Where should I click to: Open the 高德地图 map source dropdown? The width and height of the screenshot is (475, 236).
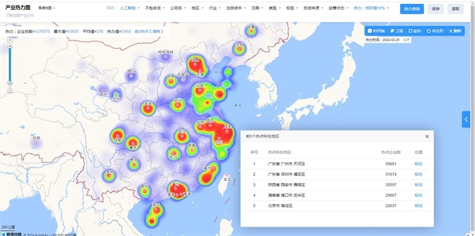tap(46, 8)
